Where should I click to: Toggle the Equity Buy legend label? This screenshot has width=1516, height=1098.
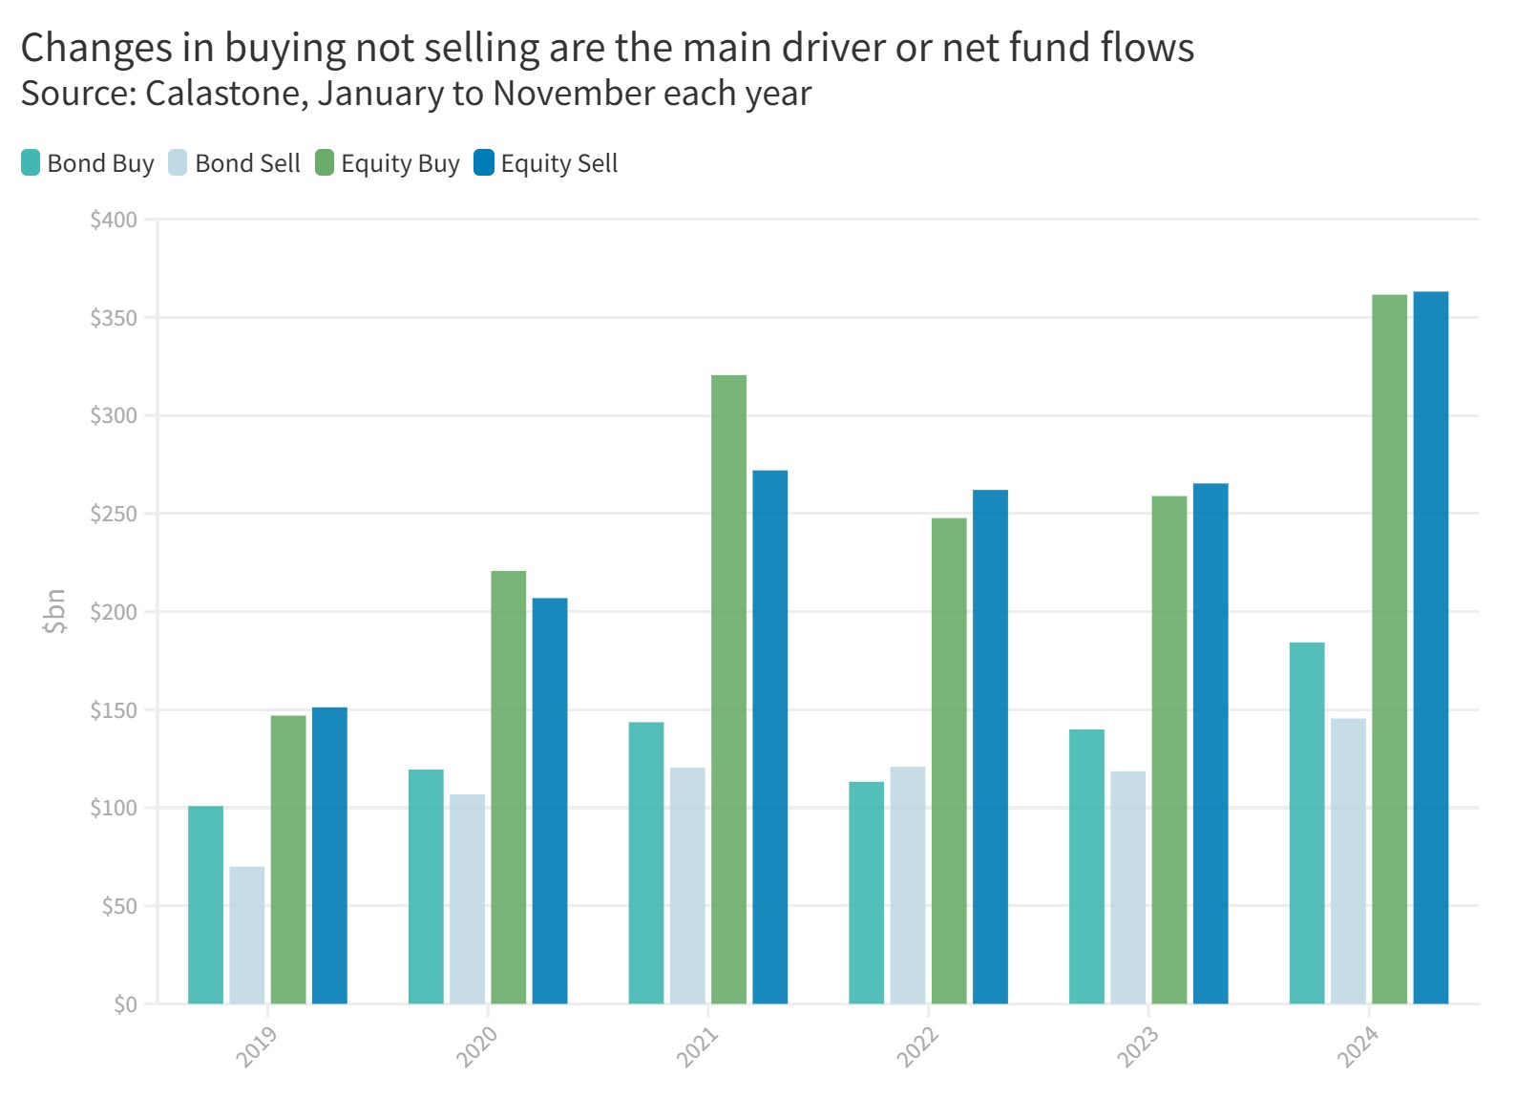tap(400, 163)
